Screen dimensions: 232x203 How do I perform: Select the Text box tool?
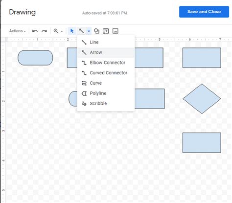click(x=106, y=31)
